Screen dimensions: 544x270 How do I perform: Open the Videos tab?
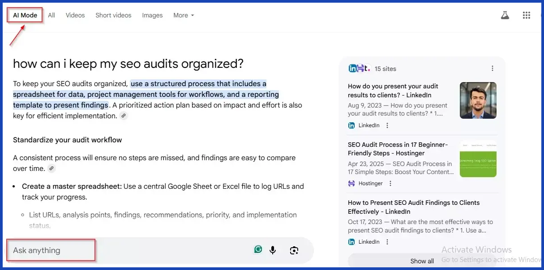point(75,15)
